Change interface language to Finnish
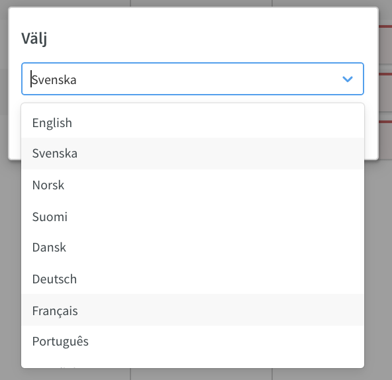This screenshot has height=380, width=392. pos(193,216)
